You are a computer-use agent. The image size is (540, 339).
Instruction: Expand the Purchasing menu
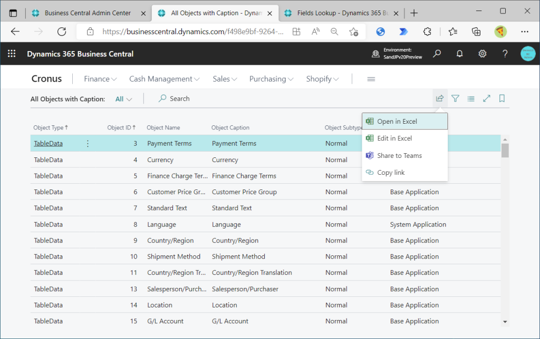(x=272, y=79)
